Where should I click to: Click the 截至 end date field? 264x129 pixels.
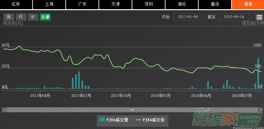coord(234,17)
